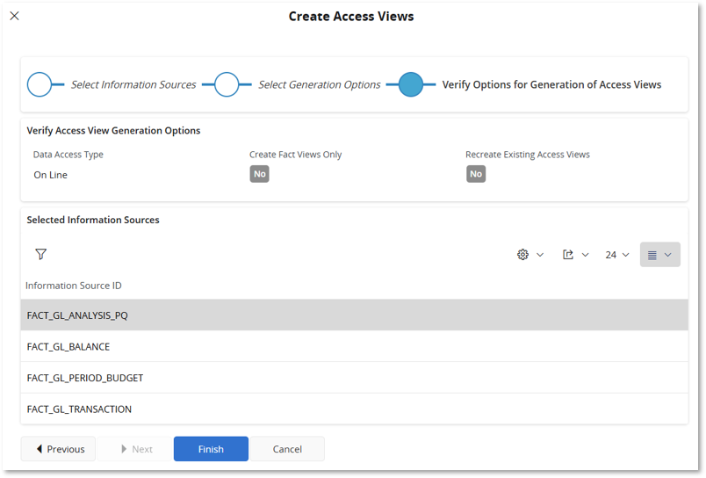
Task: Select the FACT_GL_BALANCE row
Action: [355, 346]
